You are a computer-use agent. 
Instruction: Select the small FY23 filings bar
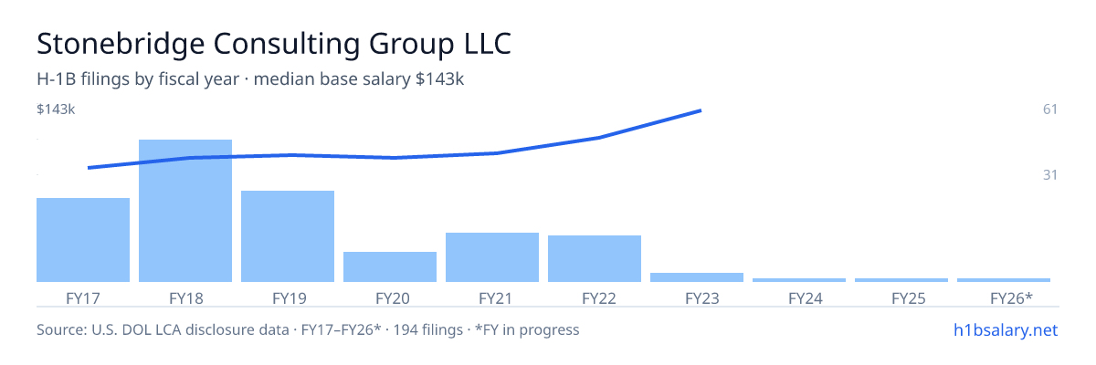(697, 277)
